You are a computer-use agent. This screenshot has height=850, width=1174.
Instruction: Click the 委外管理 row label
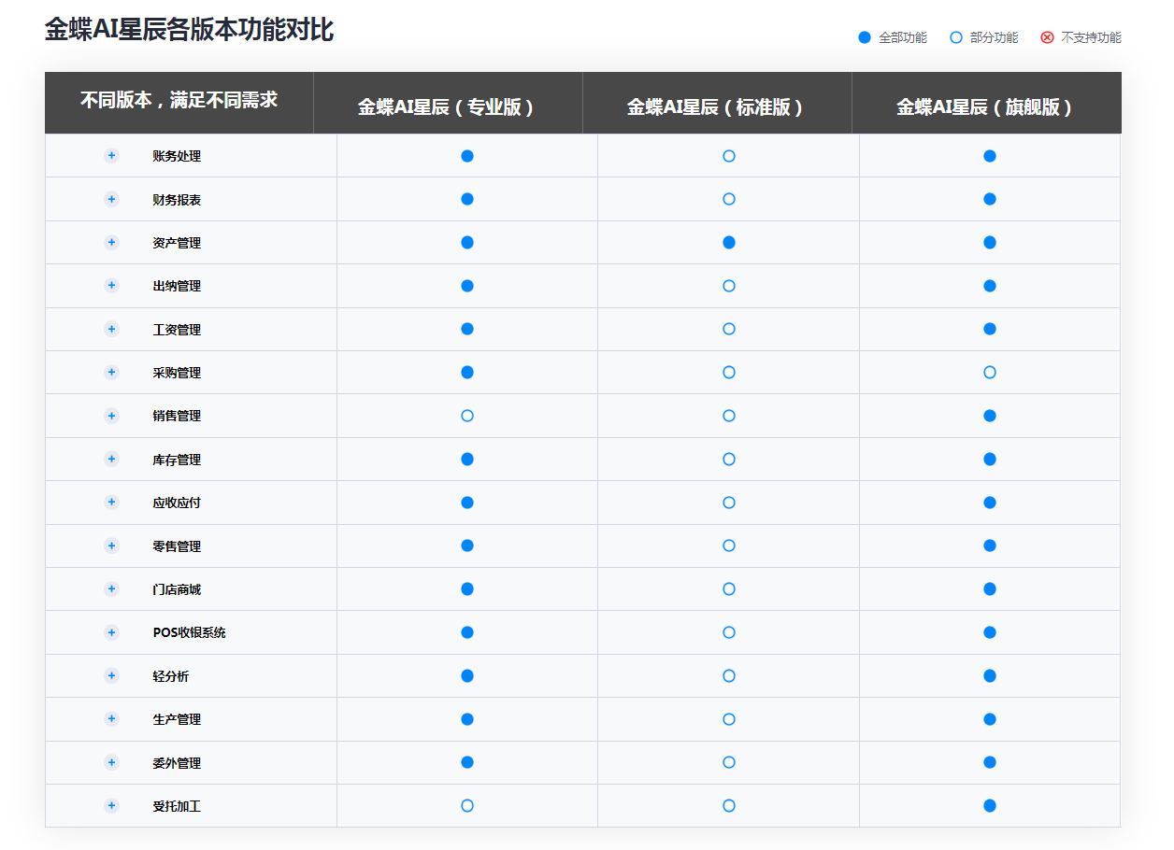click(177, 763)
